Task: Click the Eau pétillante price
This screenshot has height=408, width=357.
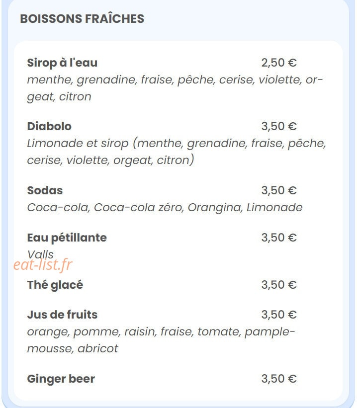Action: click(x=279, y=238)
